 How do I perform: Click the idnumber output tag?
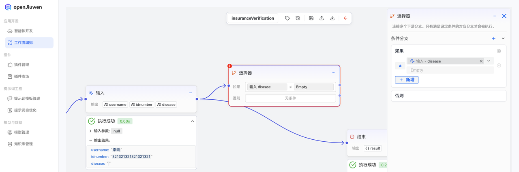[142, 105]
